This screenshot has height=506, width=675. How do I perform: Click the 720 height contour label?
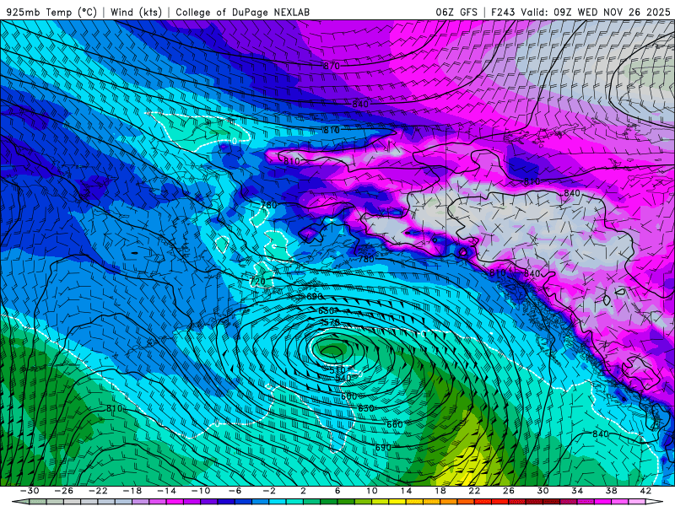coord(257,282)
